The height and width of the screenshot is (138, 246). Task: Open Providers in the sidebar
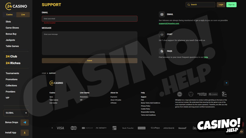(x=10, y=91)
